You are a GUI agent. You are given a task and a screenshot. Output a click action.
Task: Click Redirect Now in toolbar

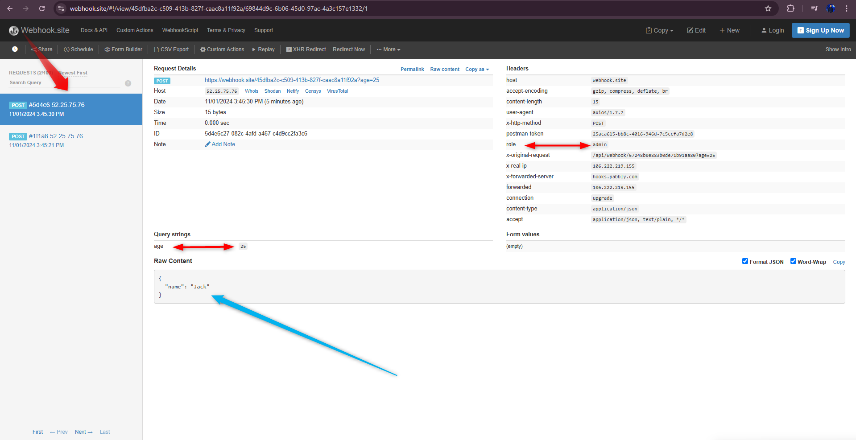pos(349,49)
